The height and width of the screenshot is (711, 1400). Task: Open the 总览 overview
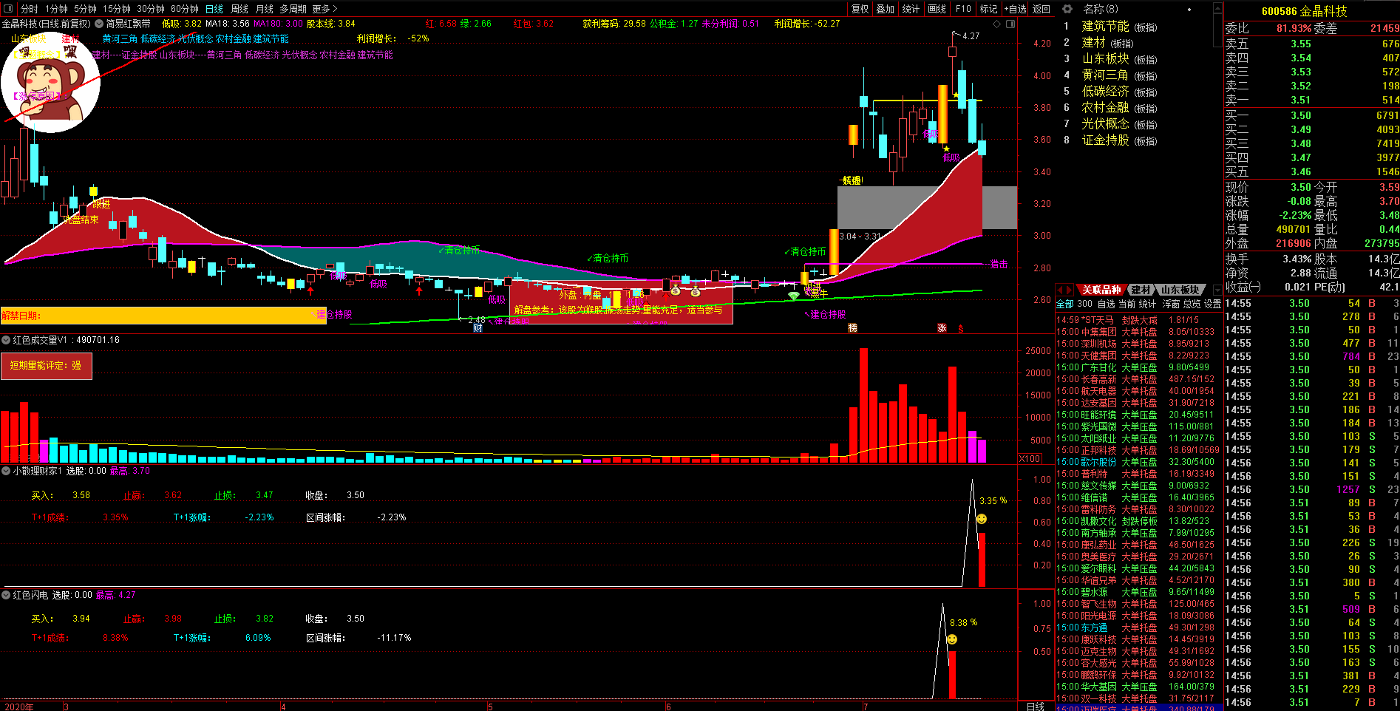point(1192,304)
